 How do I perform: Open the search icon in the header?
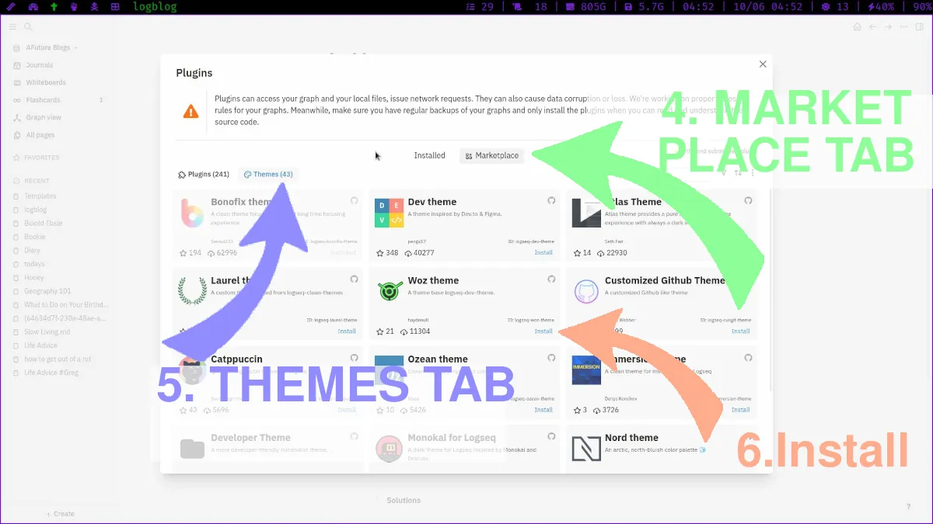point(28,26)
